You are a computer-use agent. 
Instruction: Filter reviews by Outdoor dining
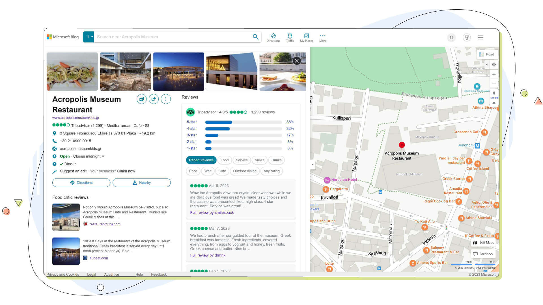(x=245, y=171)
